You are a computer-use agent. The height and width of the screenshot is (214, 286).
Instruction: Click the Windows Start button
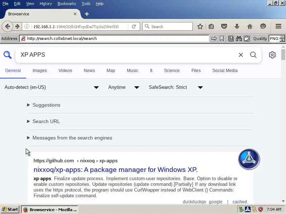[x=10, y=209]
